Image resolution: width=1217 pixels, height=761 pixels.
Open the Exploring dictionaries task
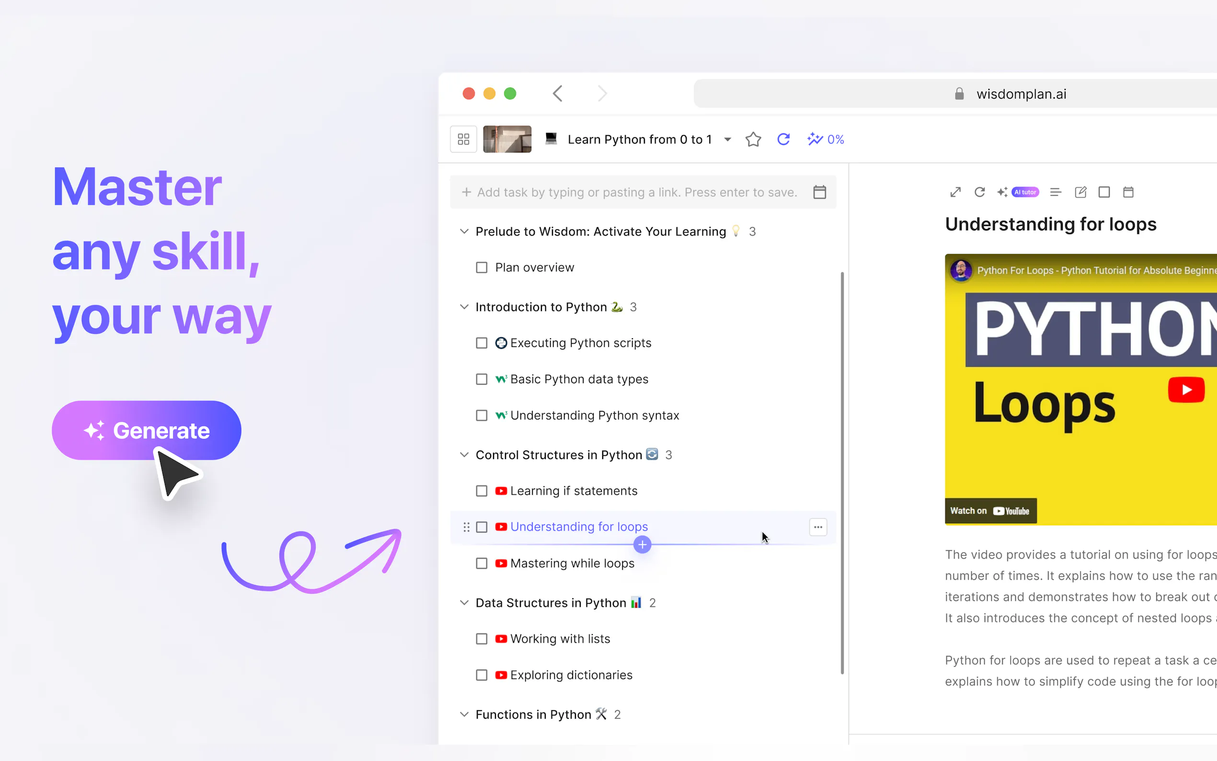pos(571,675)
